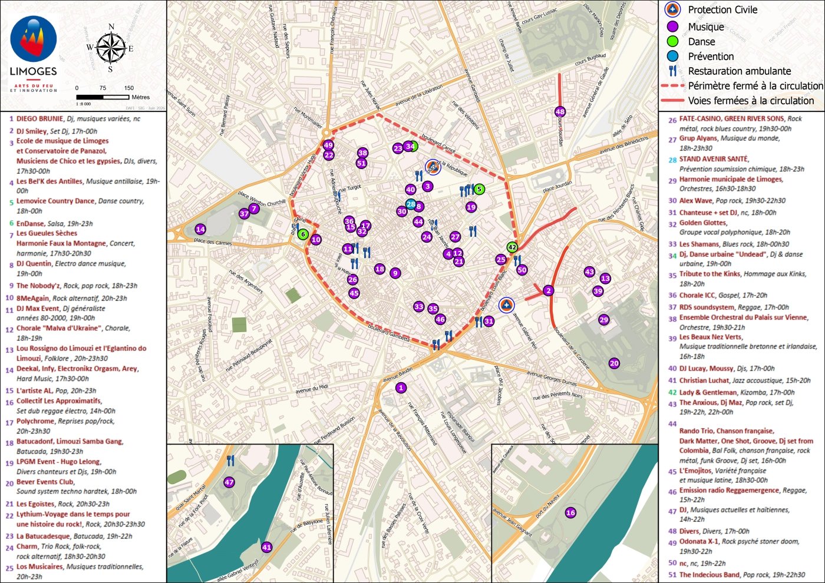Click the 'Lemovice Country Dance' entry
Screen dimensions: 825x583
(81, 206)
